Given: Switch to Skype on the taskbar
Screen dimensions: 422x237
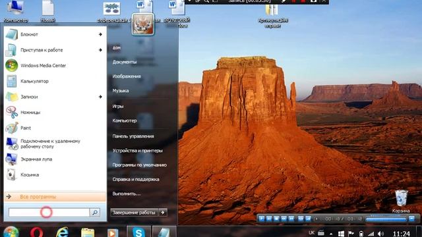Looking at the screenshot, I should [x=138, y=232].
